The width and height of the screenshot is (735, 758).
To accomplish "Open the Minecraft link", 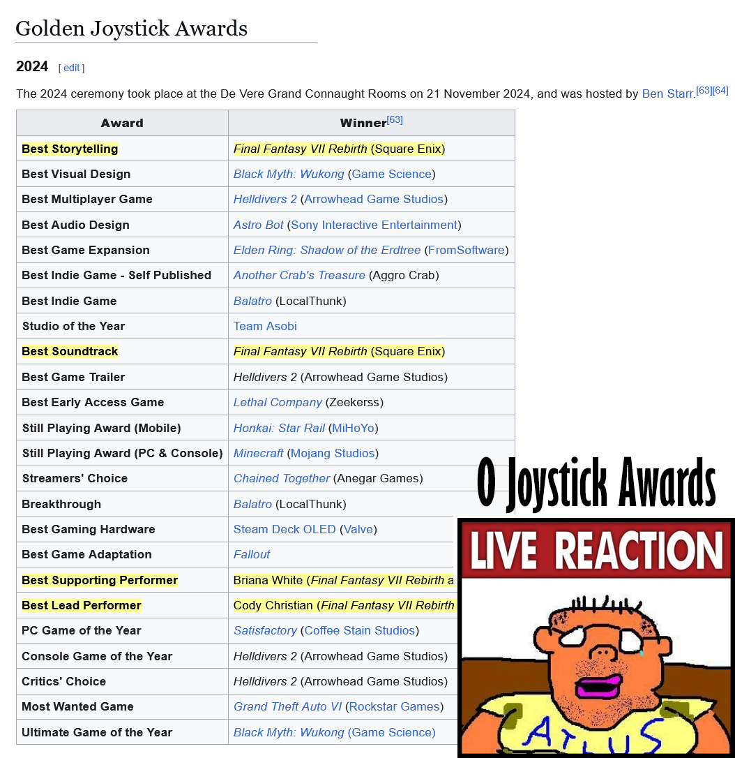I will 258,454.
